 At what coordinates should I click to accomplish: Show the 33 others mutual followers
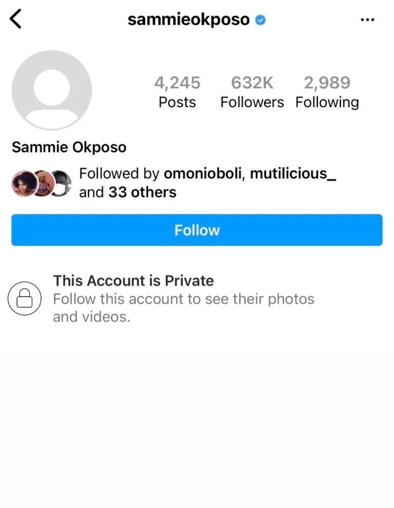tap(142, 192)
